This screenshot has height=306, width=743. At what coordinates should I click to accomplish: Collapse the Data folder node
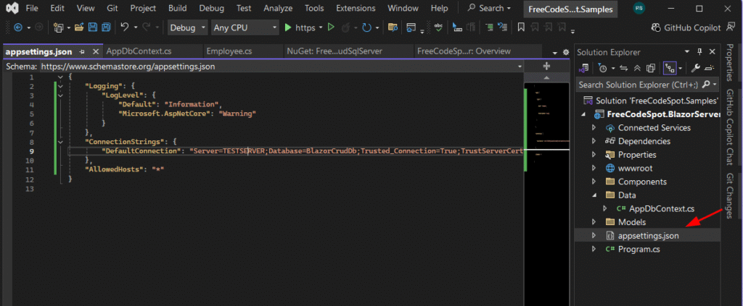(594, 195)
